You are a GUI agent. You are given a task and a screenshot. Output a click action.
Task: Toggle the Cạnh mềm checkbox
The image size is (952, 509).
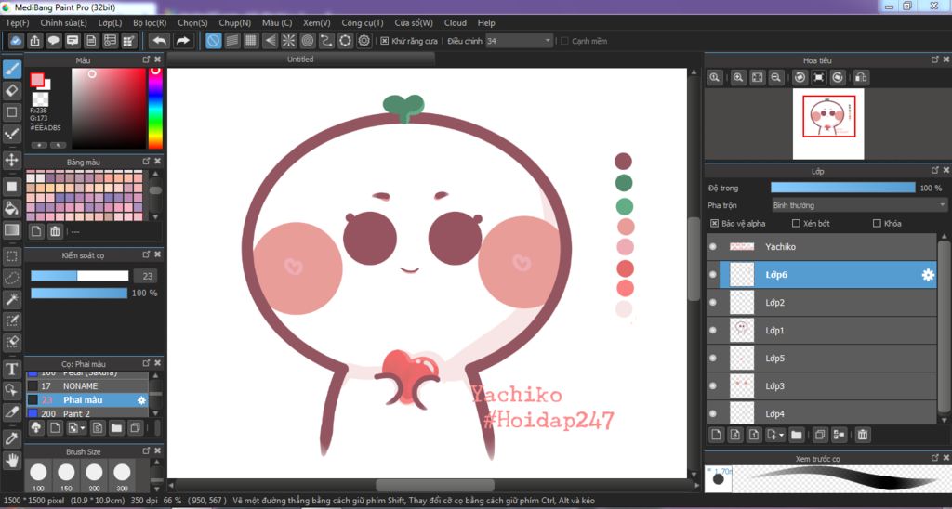tap(564, 41)
